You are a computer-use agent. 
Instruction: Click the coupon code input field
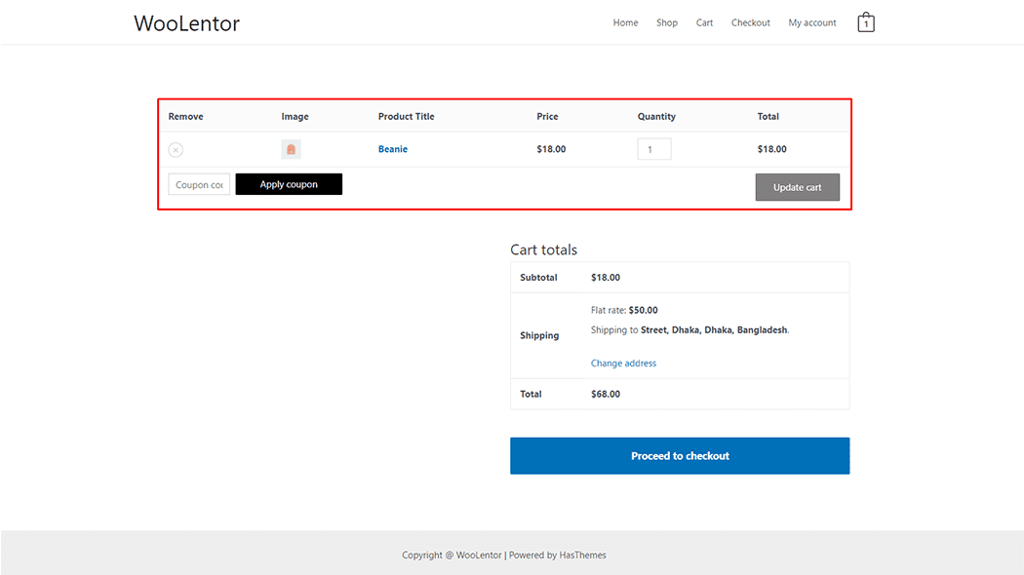(198, 183)
